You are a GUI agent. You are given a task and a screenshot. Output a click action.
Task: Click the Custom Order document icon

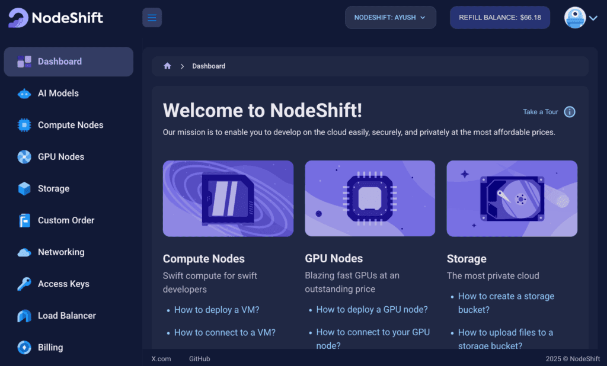(x=24, y=220)
